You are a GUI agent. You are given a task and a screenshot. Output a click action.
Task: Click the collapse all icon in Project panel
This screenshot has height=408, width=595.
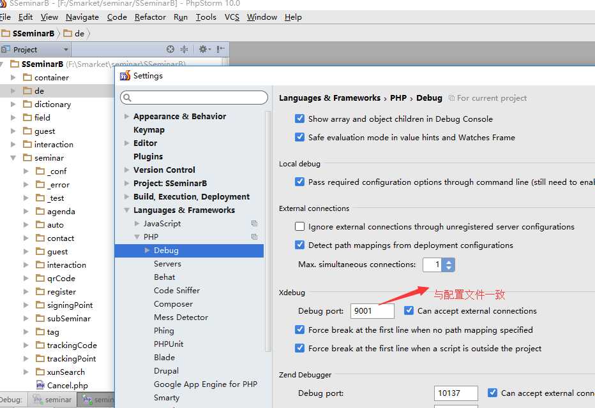click(x=184, y=49)
